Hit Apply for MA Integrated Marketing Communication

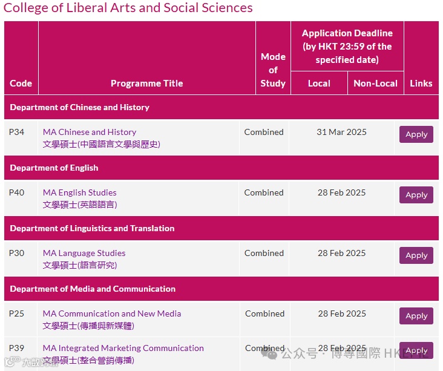click(416, 350)
